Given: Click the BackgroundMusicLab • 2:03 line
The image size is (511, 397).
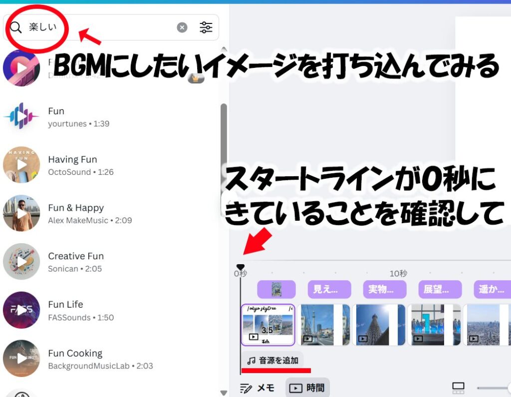Looking at the screenshot, I should coord(100,366).
